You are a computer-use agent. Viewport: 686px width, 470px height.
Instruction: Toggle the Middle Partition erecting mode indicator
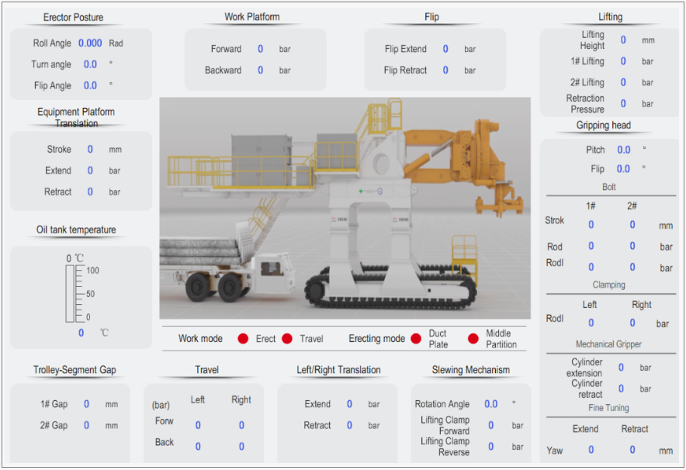473,339
